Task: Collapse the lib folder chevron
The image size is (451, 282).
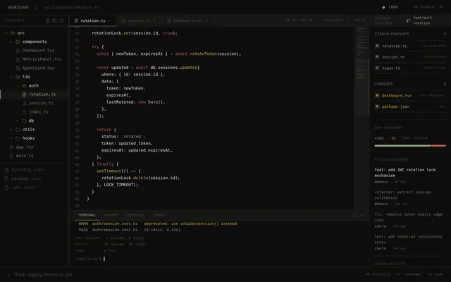Action: [x=11, y=77]
